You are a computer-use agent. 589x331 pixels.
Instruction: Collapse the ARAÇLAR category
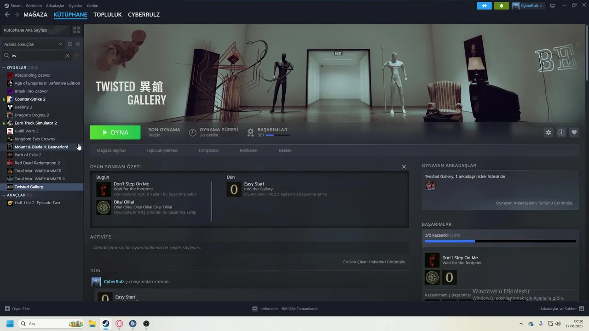(x=4, y=195)
